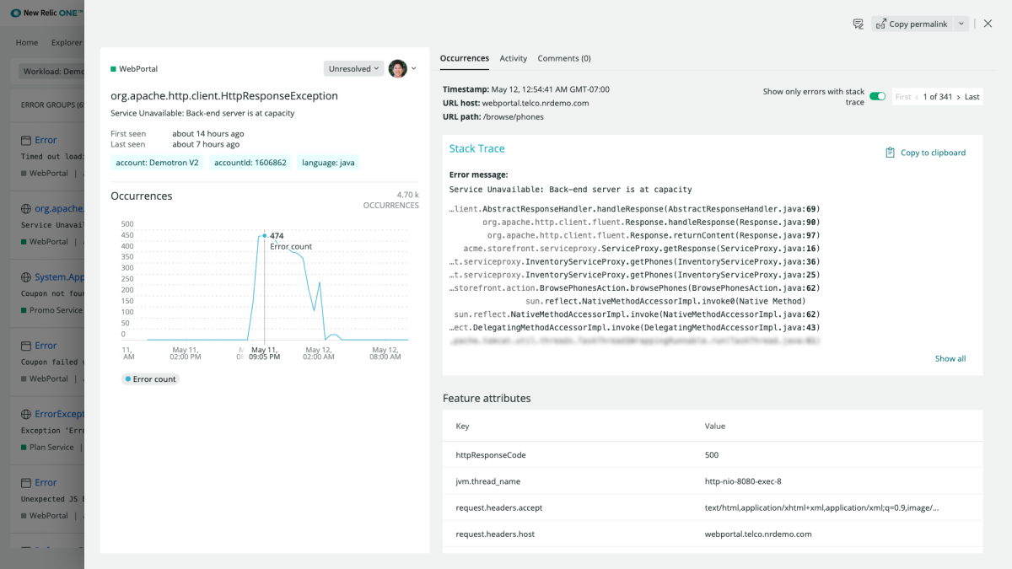Go to the First occurrence
1012x569 pixels.
(x=903, y=97)
